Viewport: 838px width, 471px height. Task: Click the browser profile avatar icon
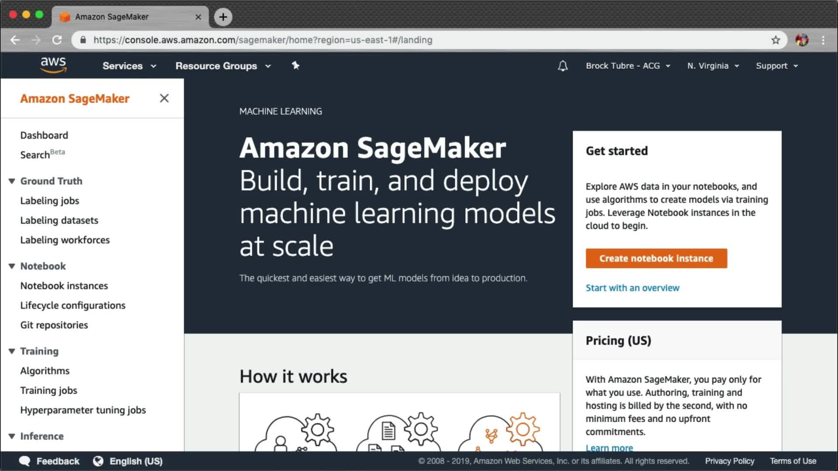pos(802,40)
